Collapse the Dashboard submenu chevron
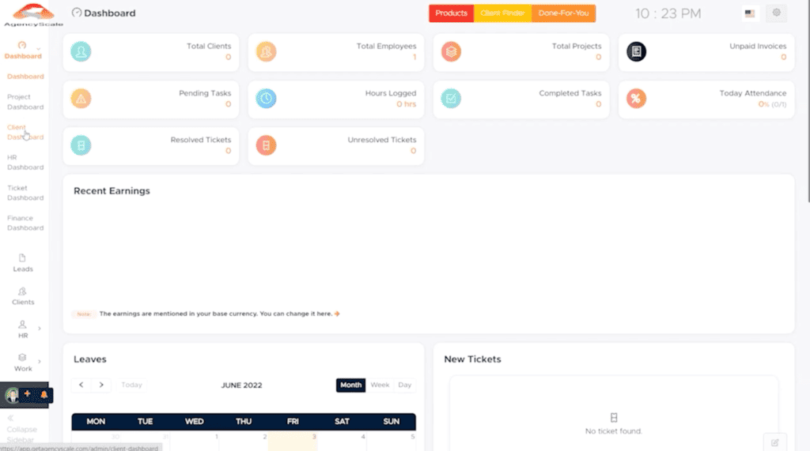The height and width of the screenshot is (451, 810). click(x=38, y=49)
